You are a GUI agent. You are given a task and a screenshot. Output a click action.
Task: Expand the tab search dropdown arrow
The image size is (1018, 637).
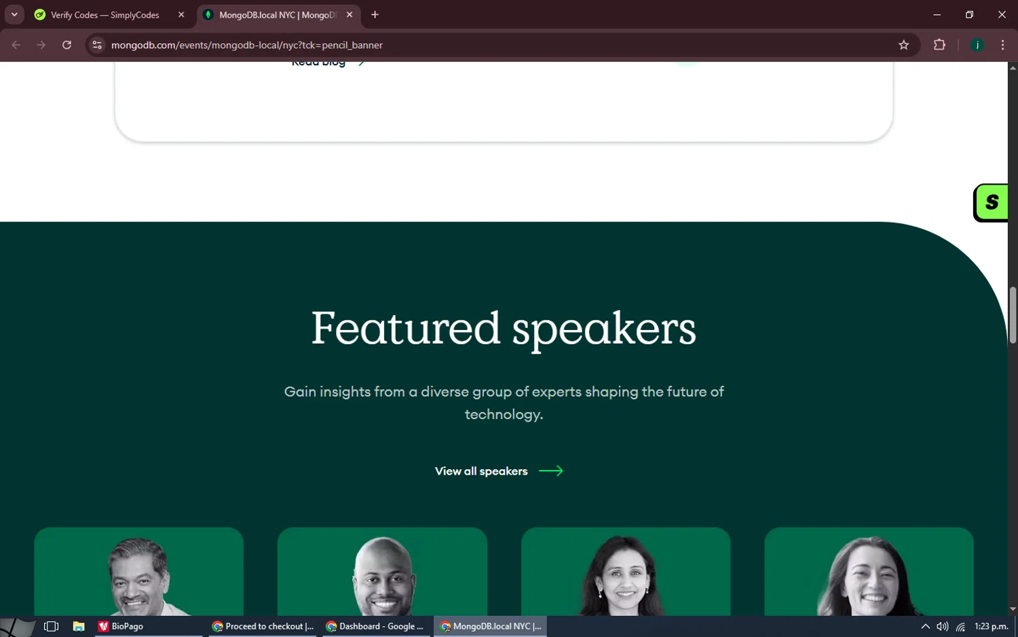(14, 15)
